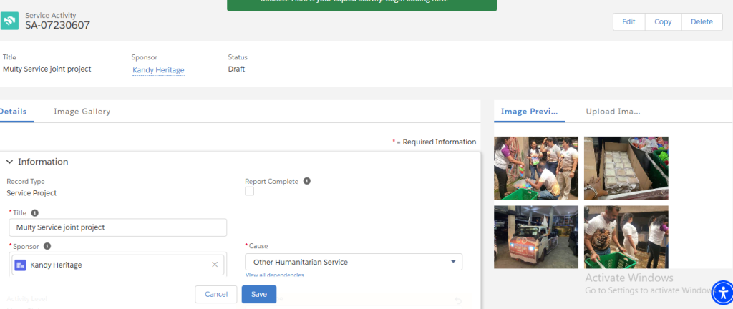Click the Delete button
Viewport: 733px width, 309px height.
pyautogui.click(x=702, y=22)
